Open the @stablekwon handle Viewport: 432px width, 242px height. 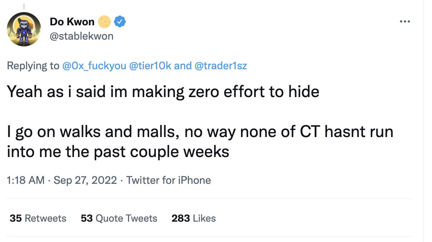pyautogui.click(x=80, y=36)
